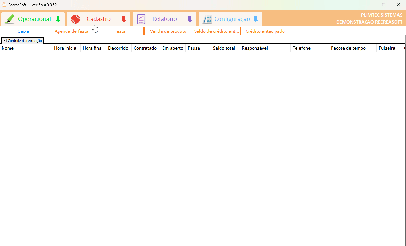
Task: Expand Cadastro menu with red arrow
Action: tap(124, 19)
